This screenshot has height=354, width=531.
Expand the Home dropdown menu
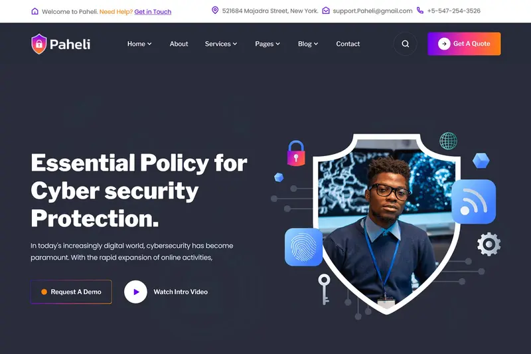(x=139, y=44)
